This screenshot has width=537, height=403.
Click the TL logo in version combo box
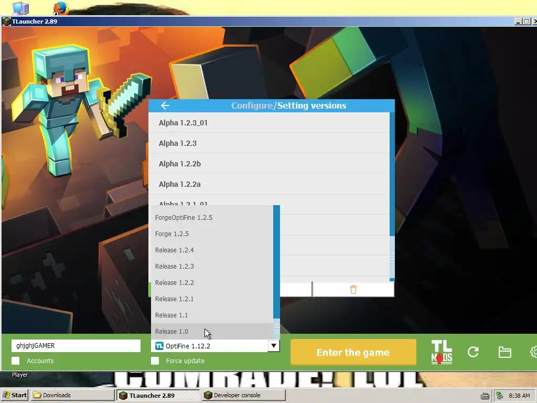point(159,346)
